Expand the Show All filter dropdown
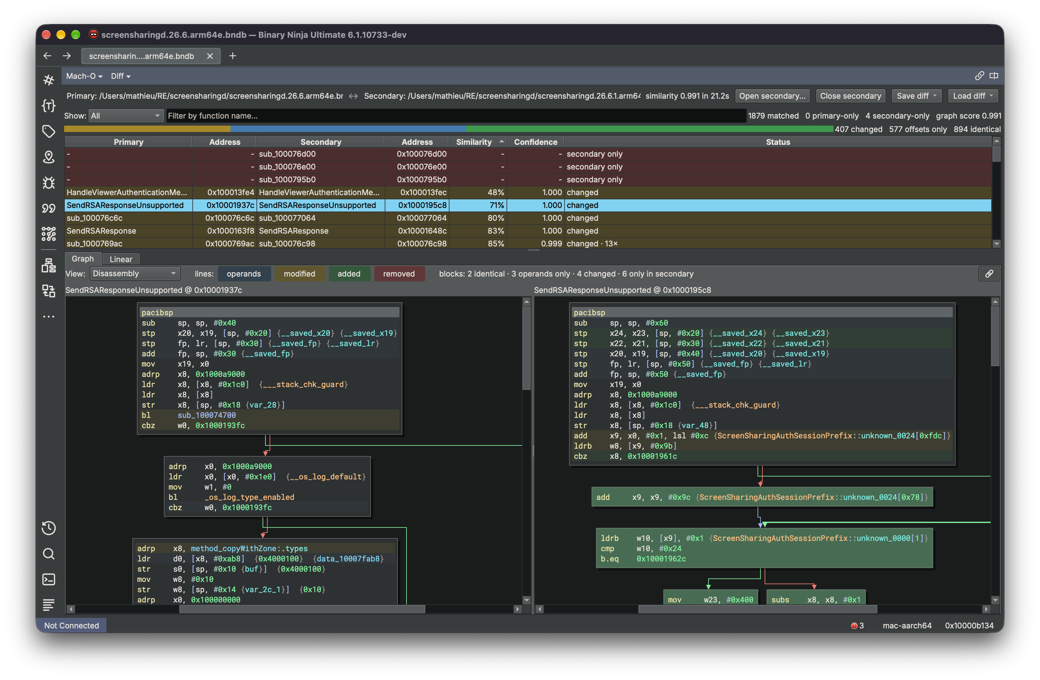Viewport: 1040px width, 680px height. (125, 116)
